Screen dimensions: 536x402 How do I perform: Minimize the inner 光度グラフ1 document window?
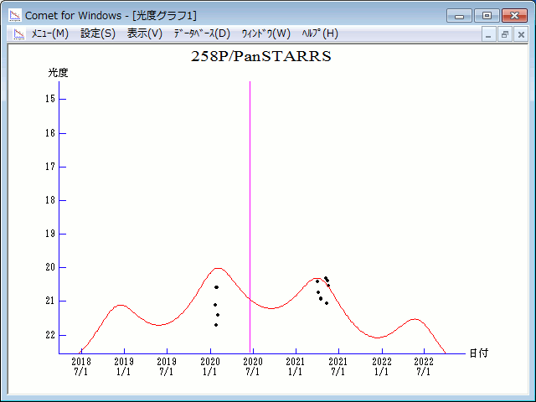pyautogui.click(x=490, y=34)
